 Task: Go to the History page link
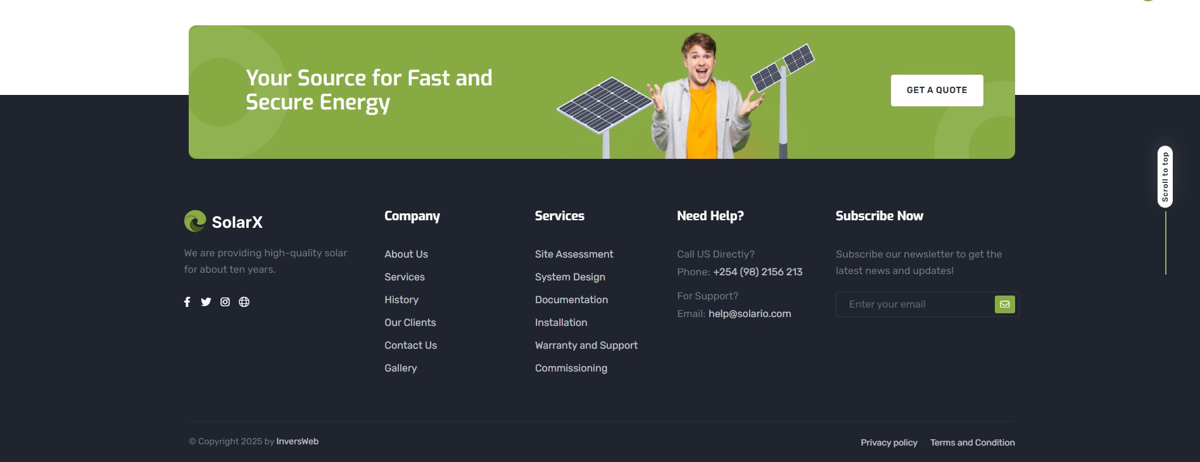pos(401,299)
